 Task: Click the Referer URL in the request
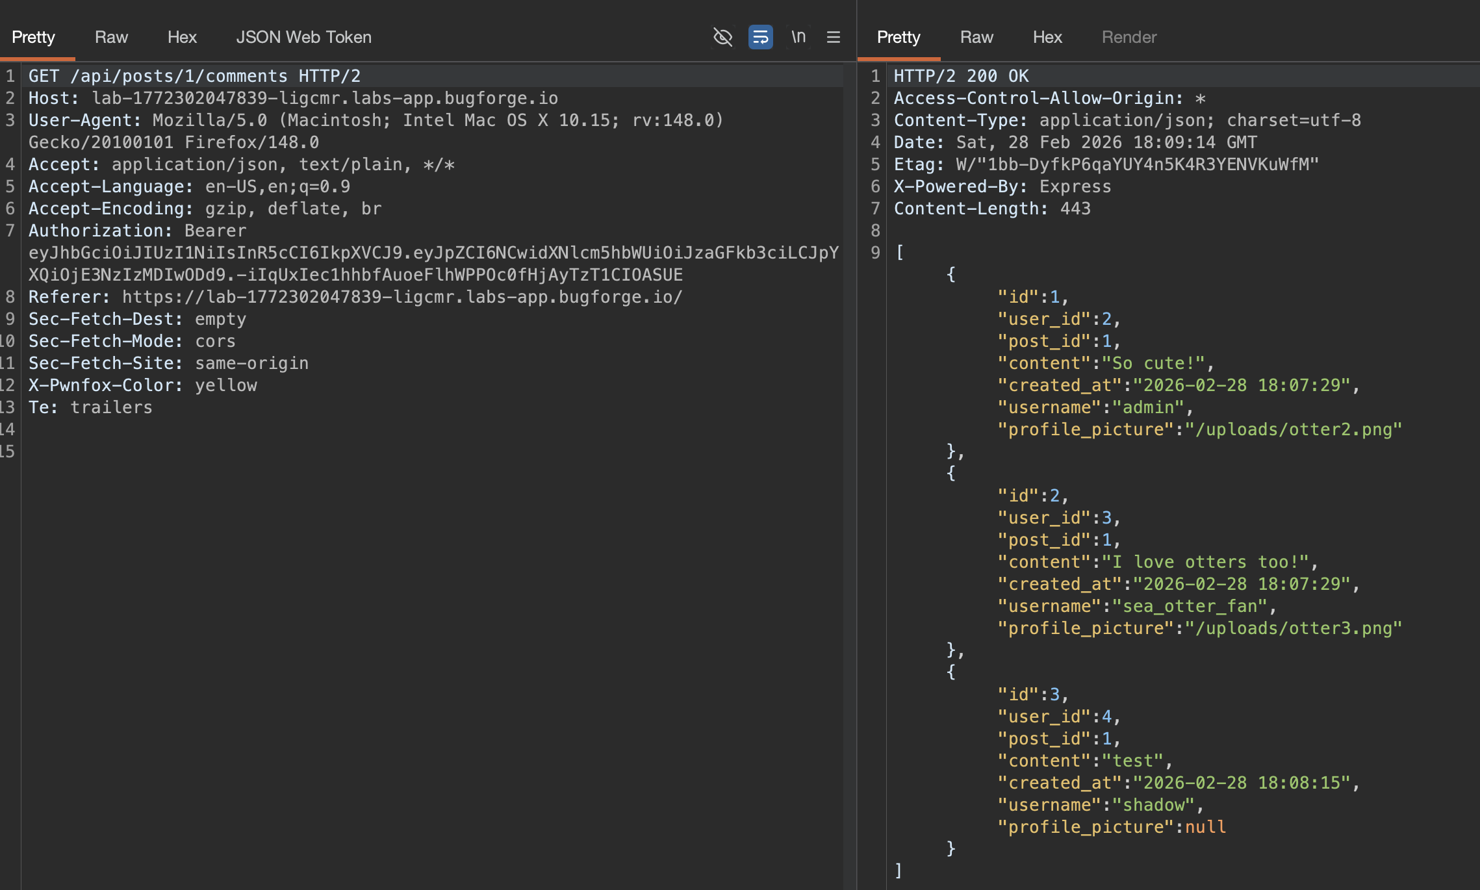tap(402, 297)
